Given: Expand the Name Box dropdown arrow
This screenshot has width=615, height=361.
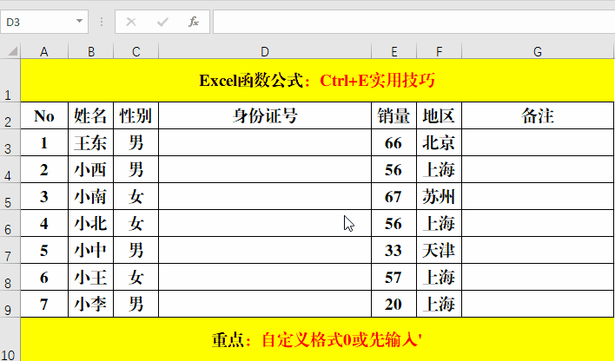Looking at the screenshot, I should point(79,21).
